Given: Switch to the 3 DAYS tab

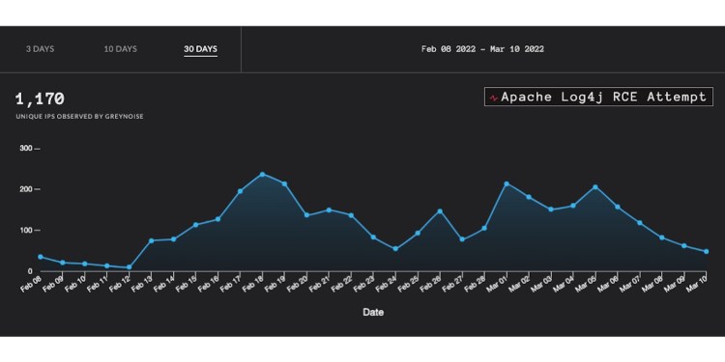Looking at the screenshot, I should coord(41,49).
